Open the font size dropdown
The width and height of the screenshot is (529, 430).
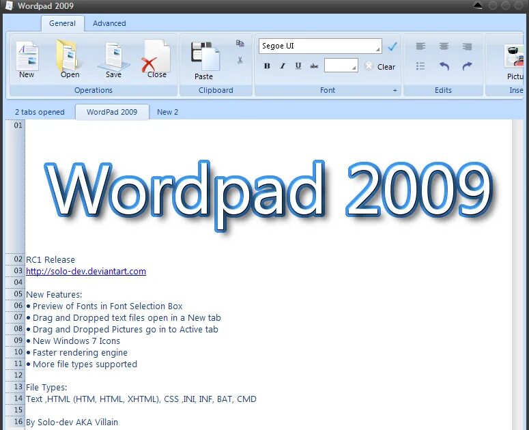pos(341,65)
